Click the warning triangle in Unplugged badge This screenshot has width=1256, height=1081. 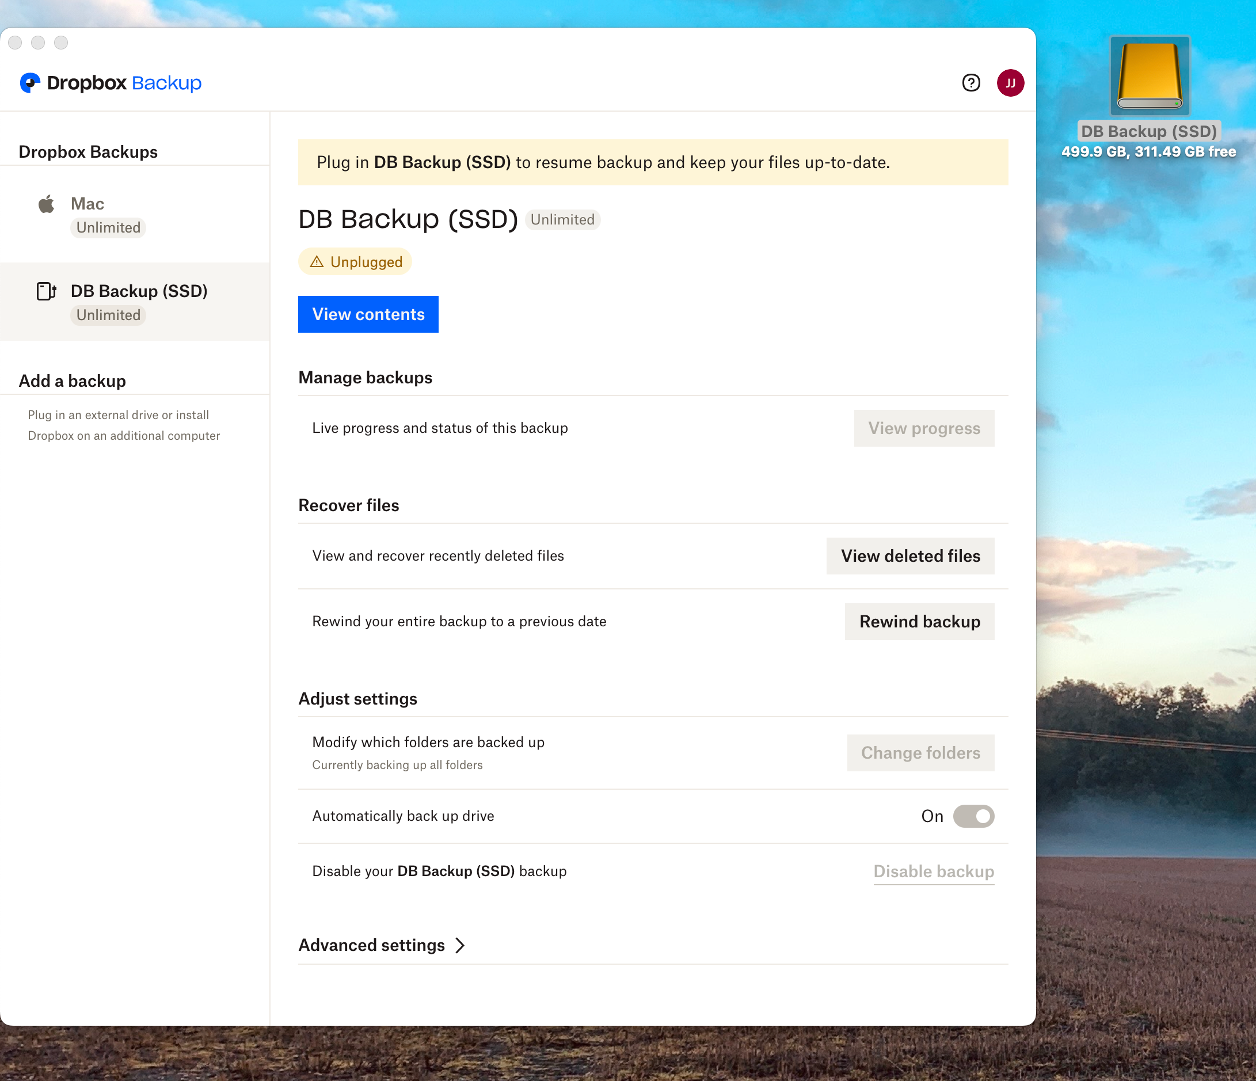pyautogui.click(x=317, y=262)
